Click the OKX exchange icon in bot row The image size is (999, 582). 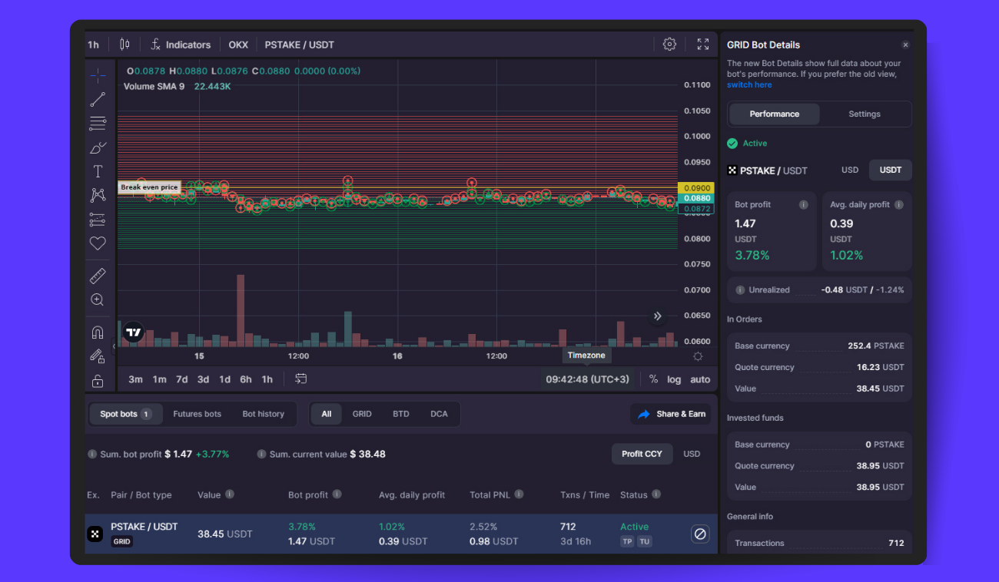(x=95, y=534)
